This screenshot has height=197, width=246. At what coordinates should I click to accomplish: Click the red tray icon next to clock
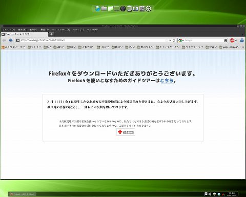coord(223,194)
